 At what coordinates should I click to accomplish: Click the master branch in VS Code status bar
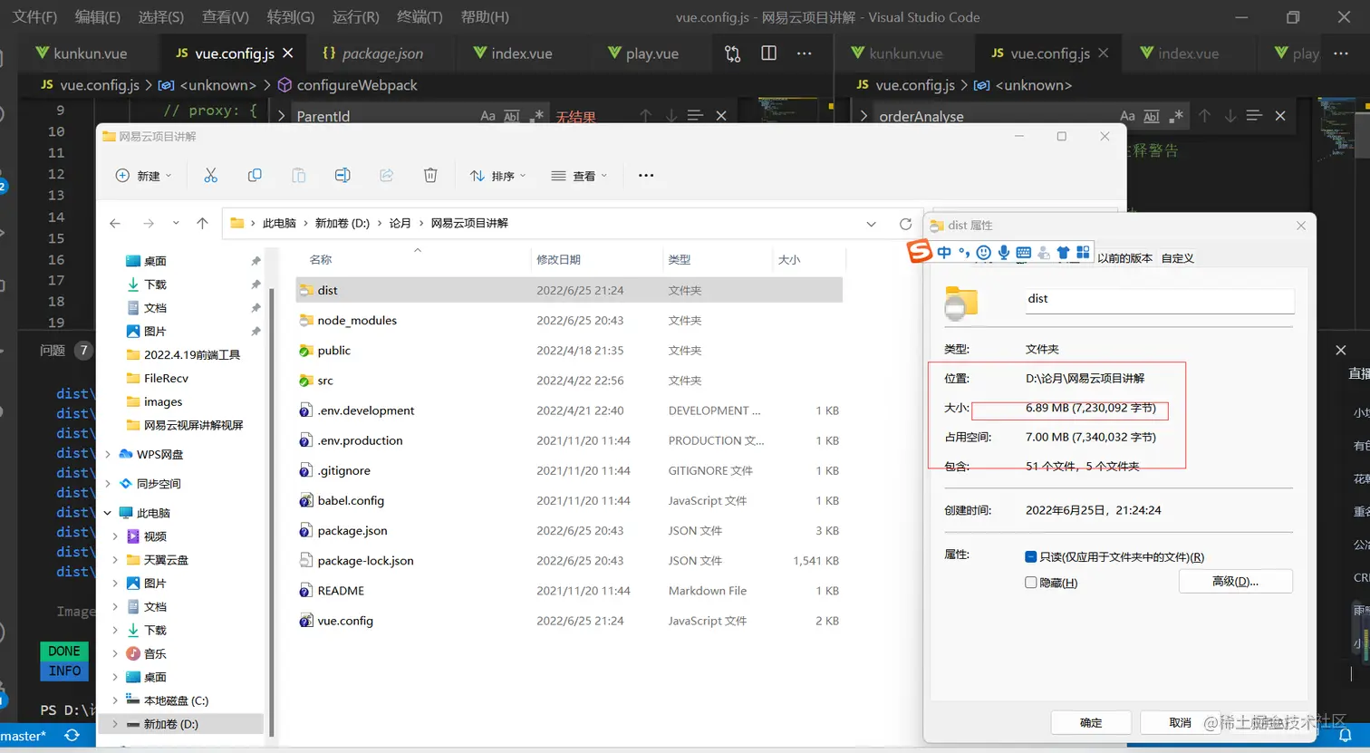24,736
